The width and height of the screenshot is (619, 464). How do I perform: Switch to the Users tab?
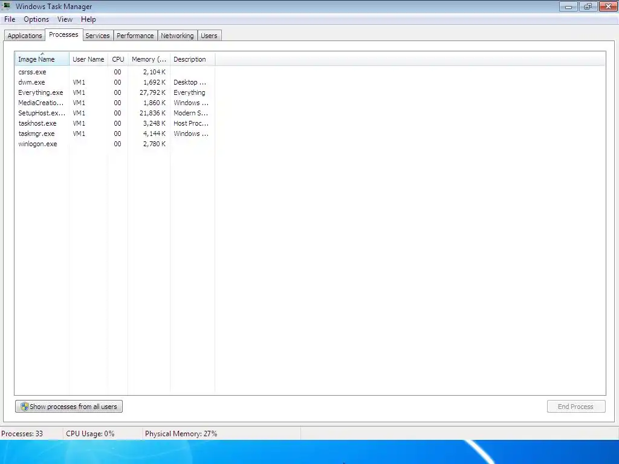209,36
